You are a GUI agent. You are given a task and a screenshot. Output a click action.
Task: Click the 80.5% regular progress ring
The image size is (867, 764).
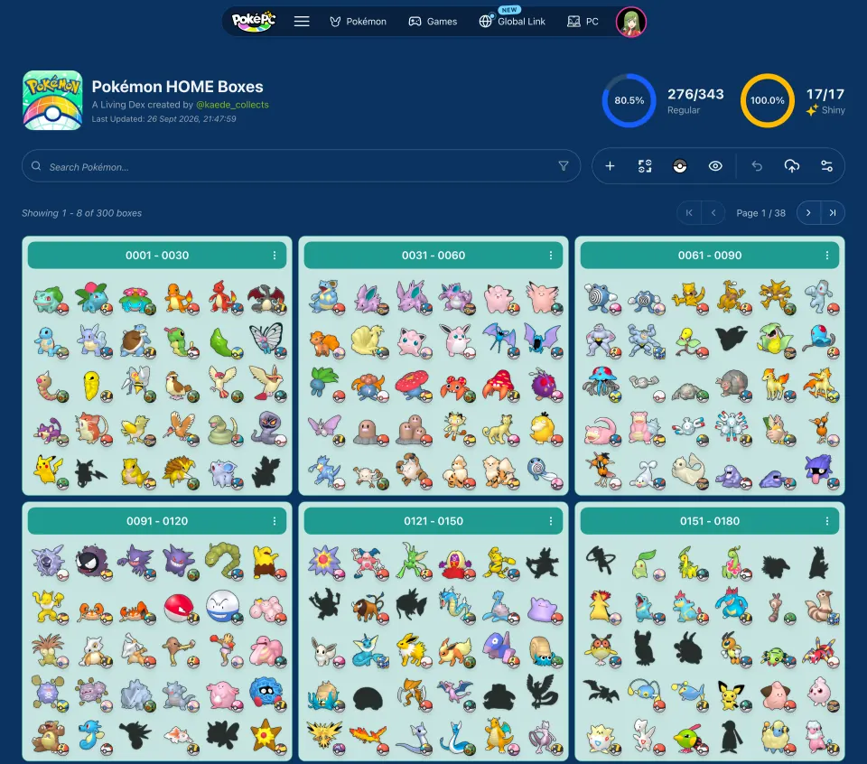(629, 100)
